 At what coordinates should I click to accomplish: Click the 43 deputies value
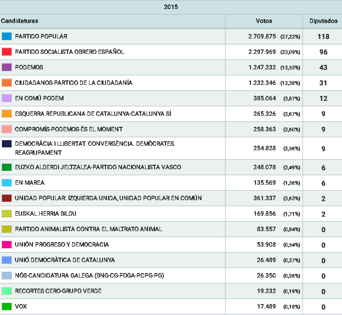pos(323,67)
